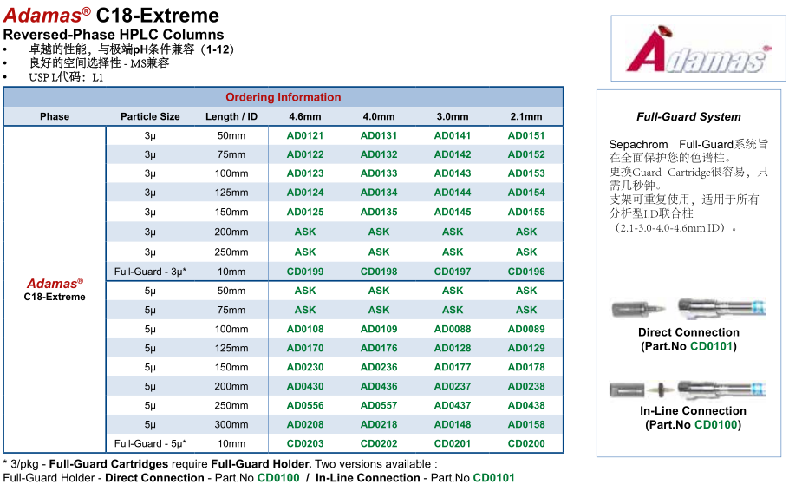The height and width of the screenshot is (491, 789).
Task: Click Full-Guard 5µ cartridge CD0201
Action: [x=453, y=443]
